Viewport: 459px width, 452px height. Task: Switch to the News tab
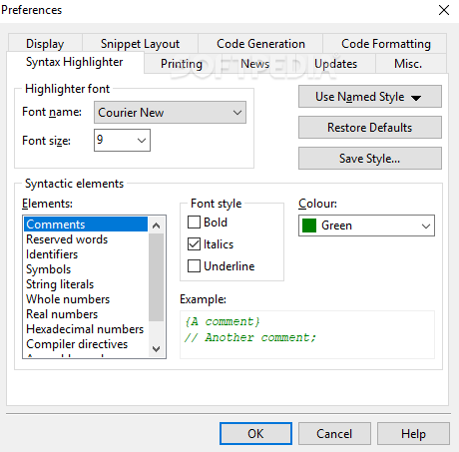coord(254,64)
